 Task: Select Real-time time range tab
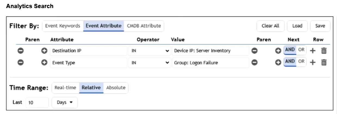click(x=65, y=88)
